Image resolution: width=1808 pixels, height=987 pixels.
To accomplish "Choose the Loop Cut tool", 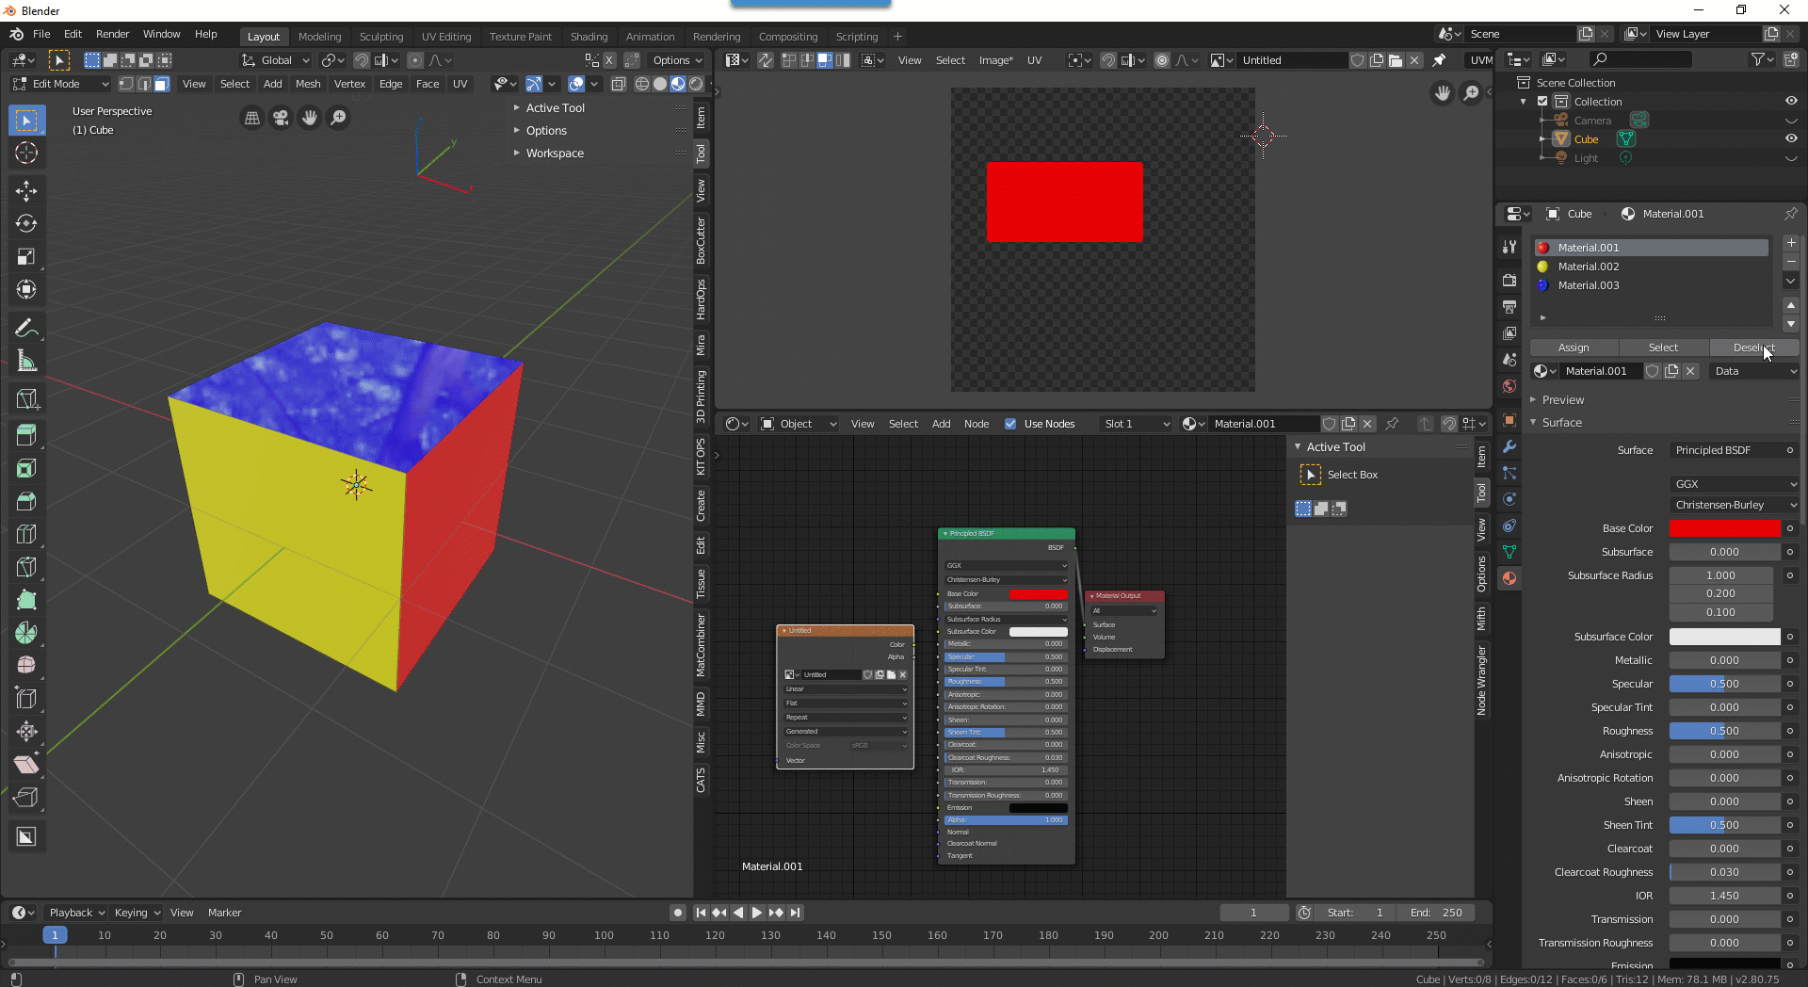I will pos(26,534).
